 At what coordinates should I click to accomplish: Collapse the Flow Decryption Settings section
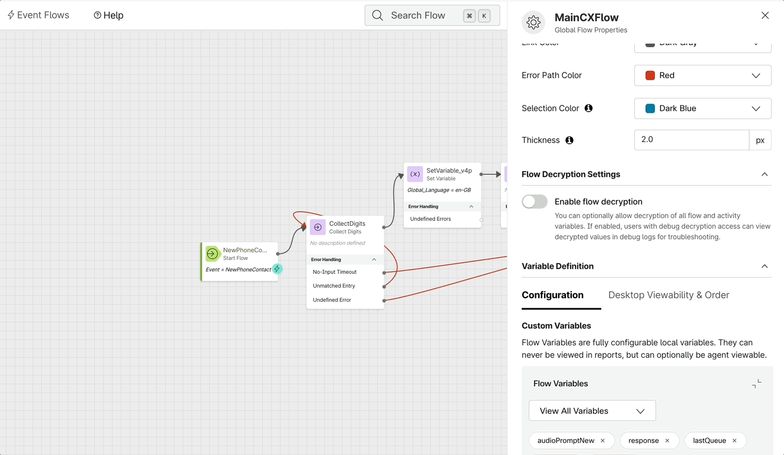coord(765,174)
